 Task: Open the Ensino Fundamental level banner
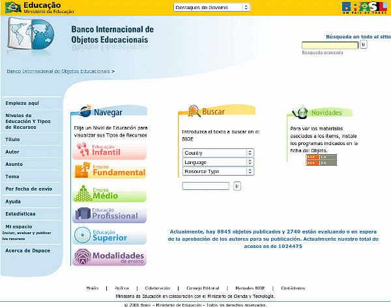coord(109,170)
